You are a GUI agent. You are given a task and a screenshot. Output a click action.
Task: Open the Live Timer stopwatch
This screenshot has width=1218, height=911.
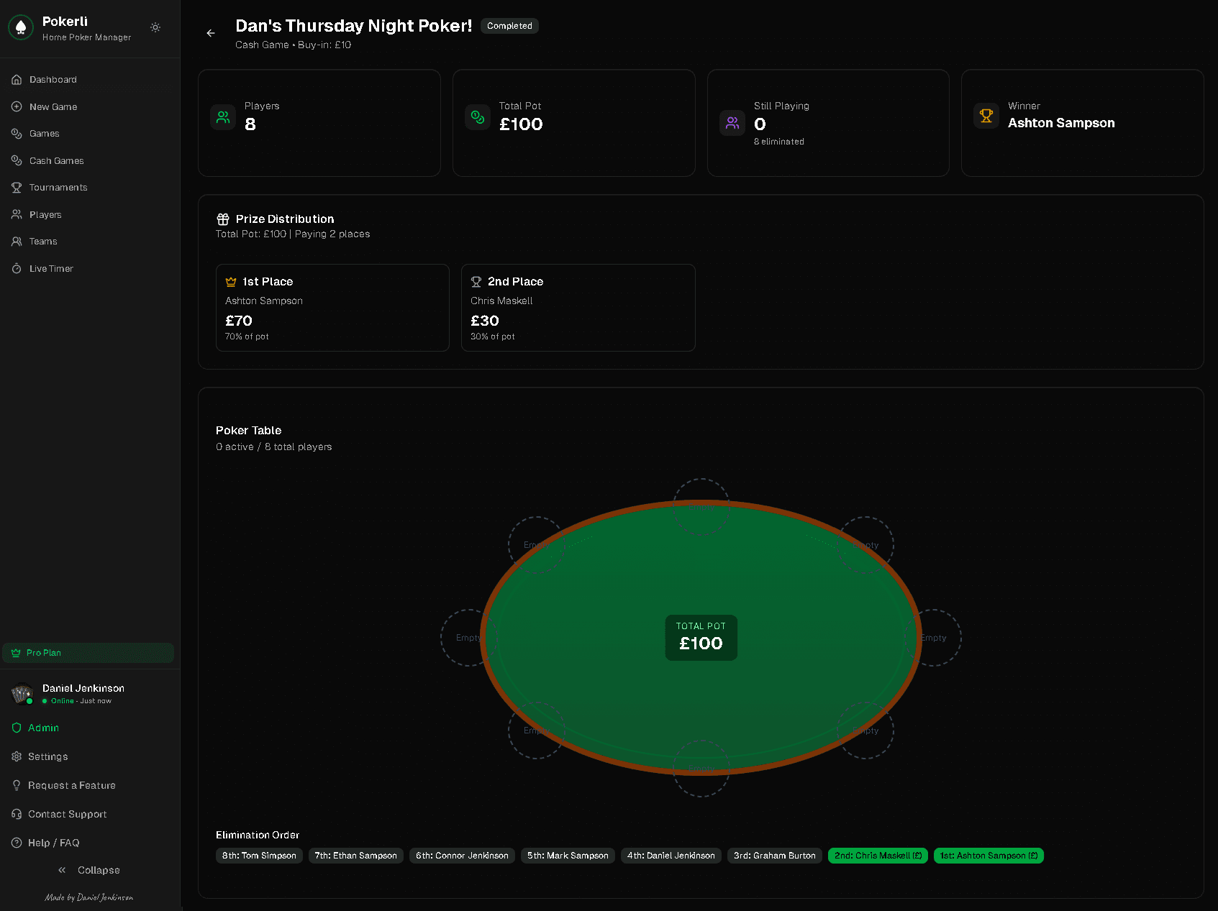pyautogui.click(x=17, y=269)
